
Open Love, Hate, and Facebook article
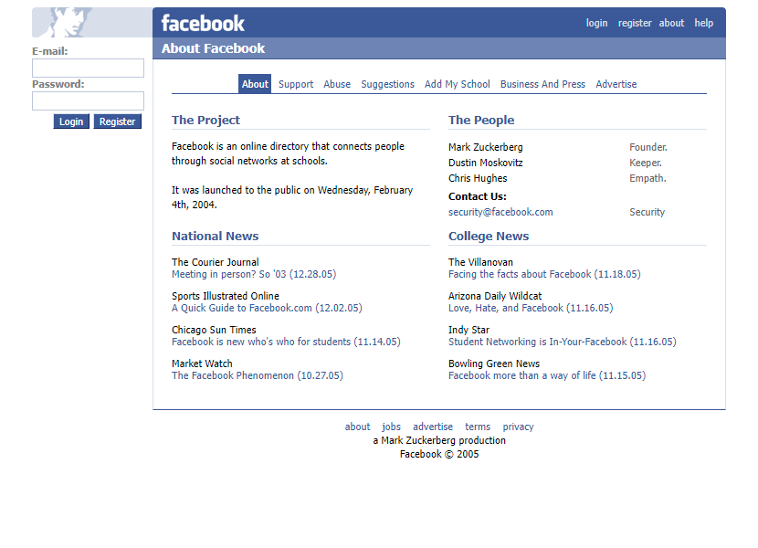pos(531,308)
